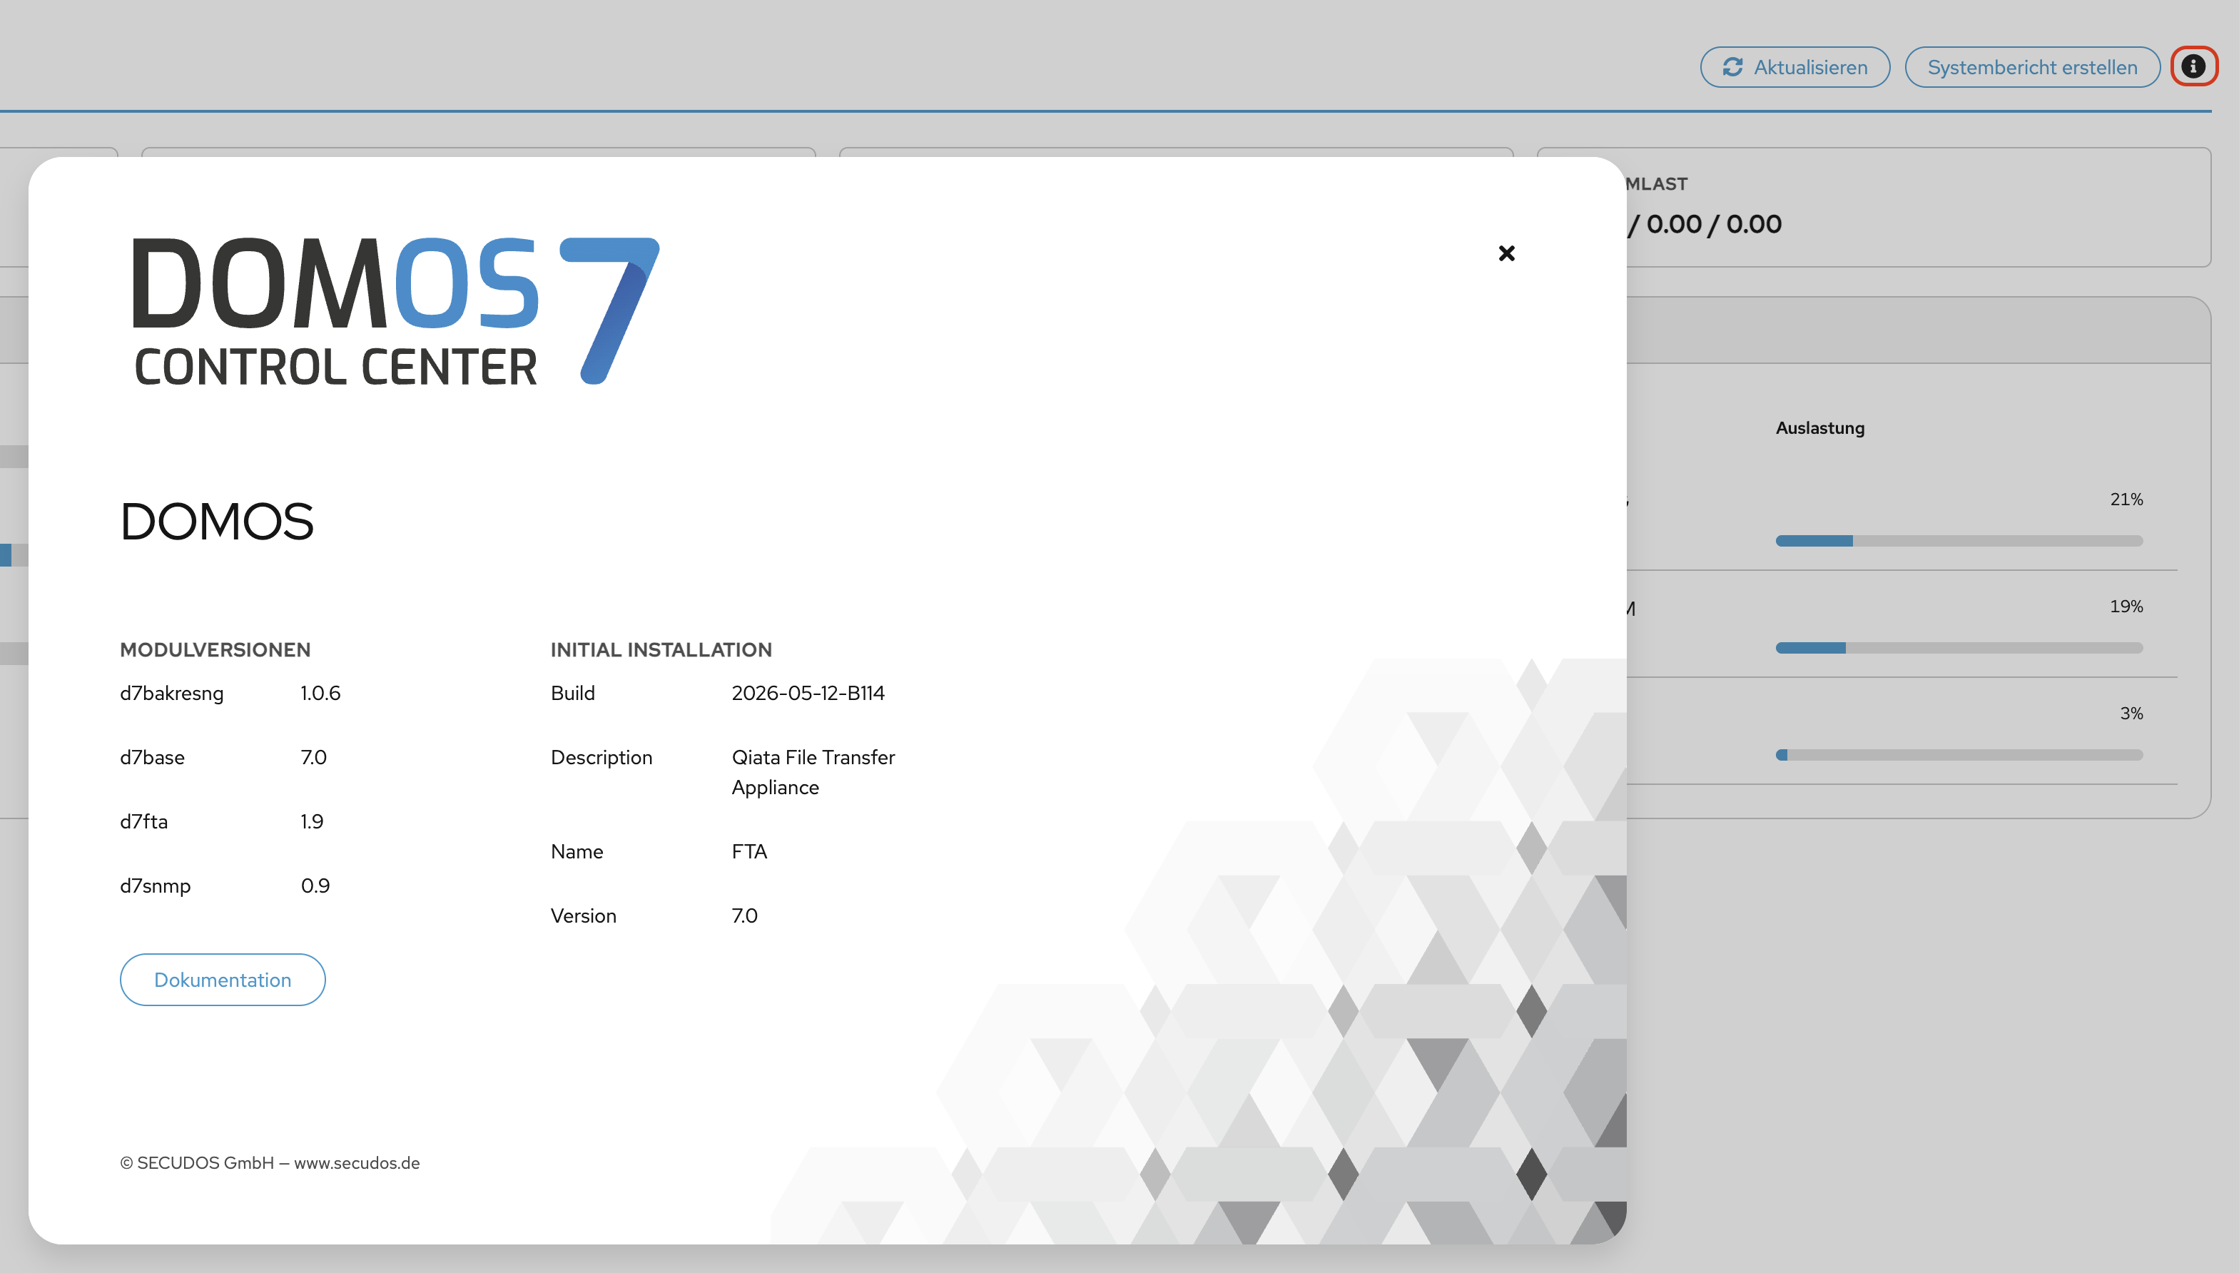This screenshot has height=1273, width=2239.
Task: Click the Auslastung column header
Action: tap(1819, 428)
